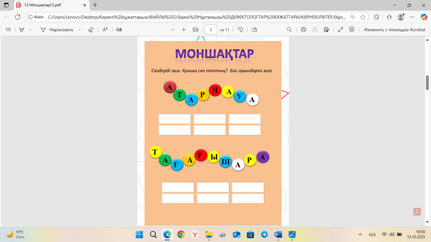
Task: Rotate the PDF page
Action: [x=240, y=30]
